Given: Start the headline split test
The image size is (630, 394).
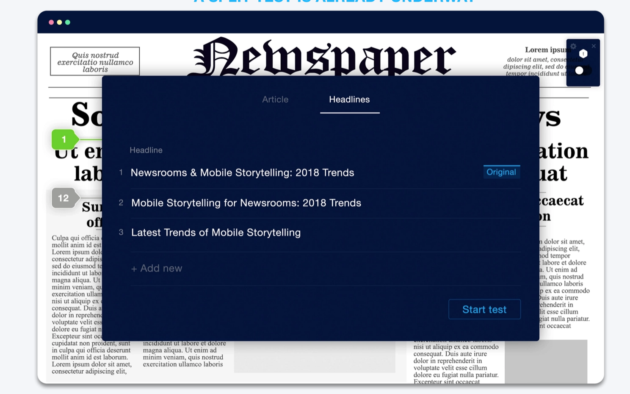Looking at the screenshot, I should coord(484,309).
